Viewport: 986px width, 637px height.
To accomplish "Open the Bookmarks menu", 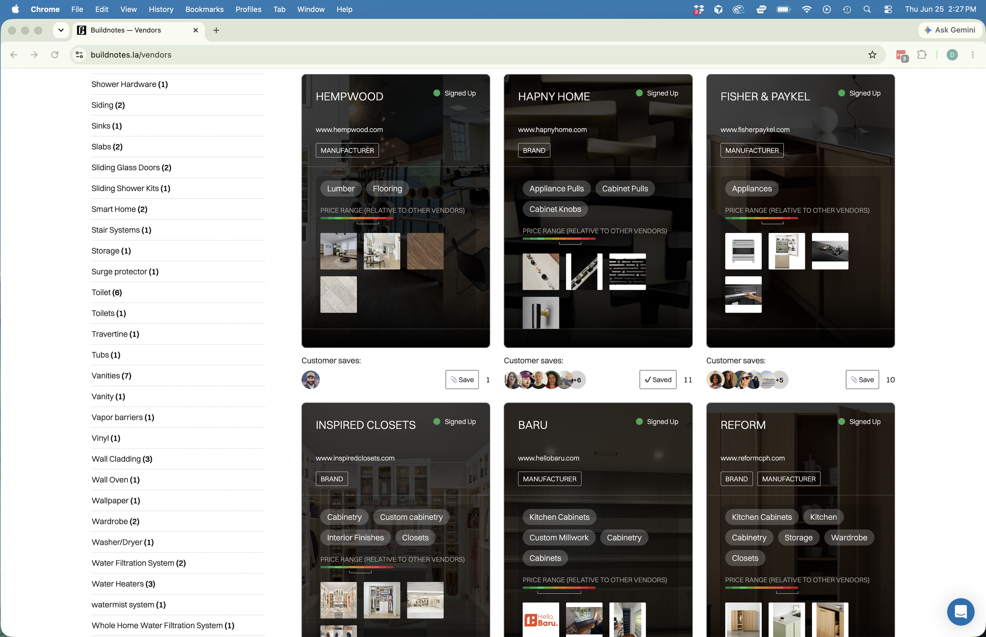I will tap(204, 9).
